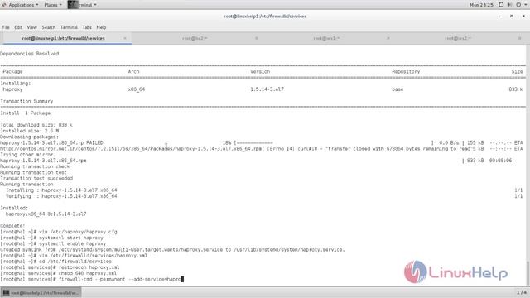Open the Help menu
Viewport: 530px width, 298px height.
coord(101,27)
